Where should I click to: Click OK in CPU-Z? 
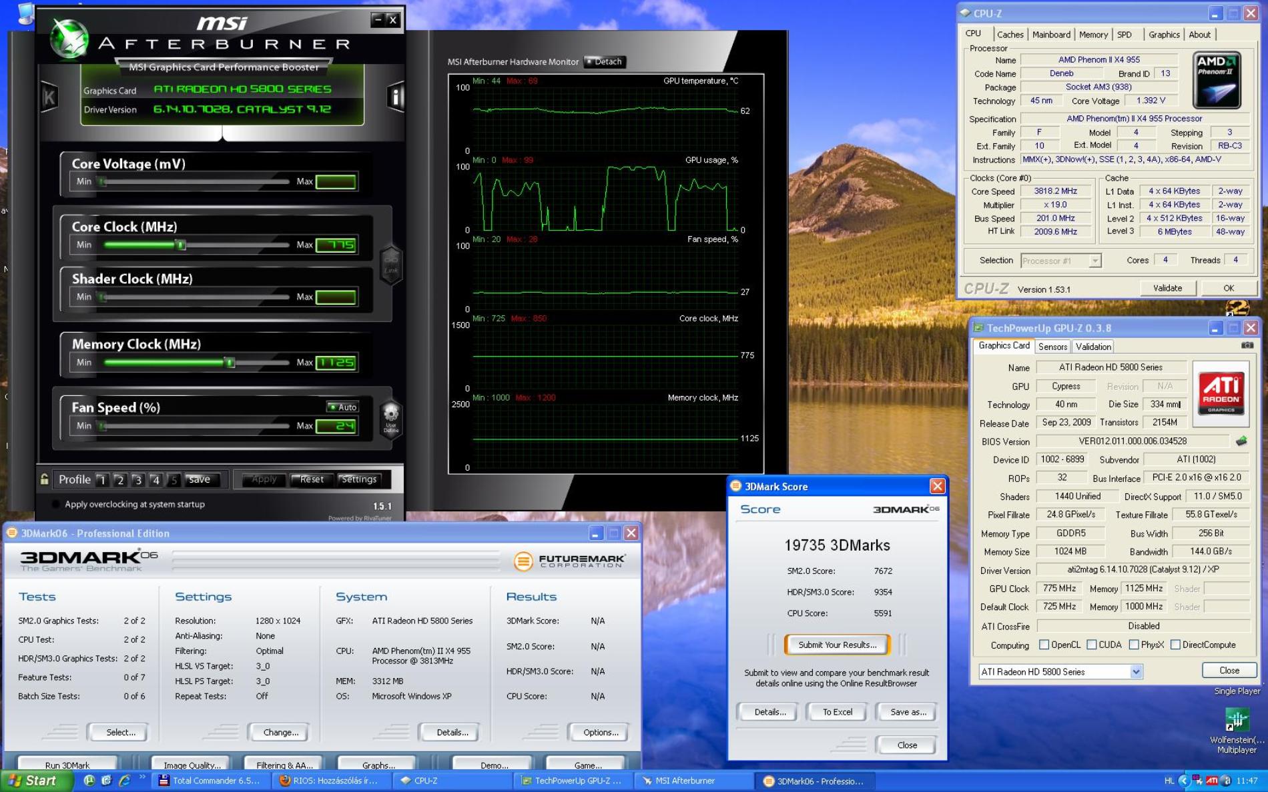point(1228,288)
